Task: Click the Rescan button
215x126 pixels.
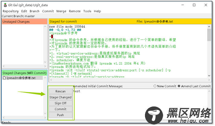Action: pos(60,91)
